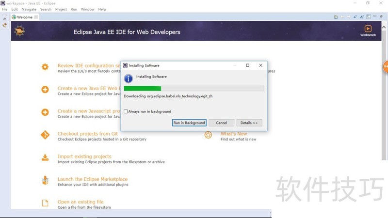Open the Project menu

(x=61, y=9)
